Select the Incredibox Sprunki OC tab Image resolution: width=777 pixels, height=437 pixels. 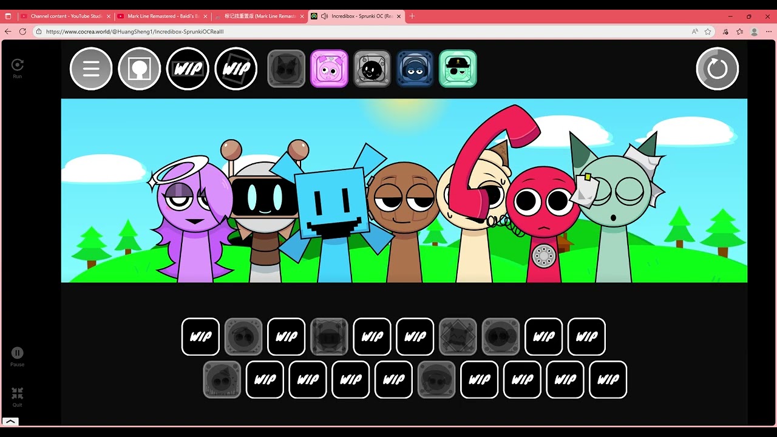click(x=361, y=16)
